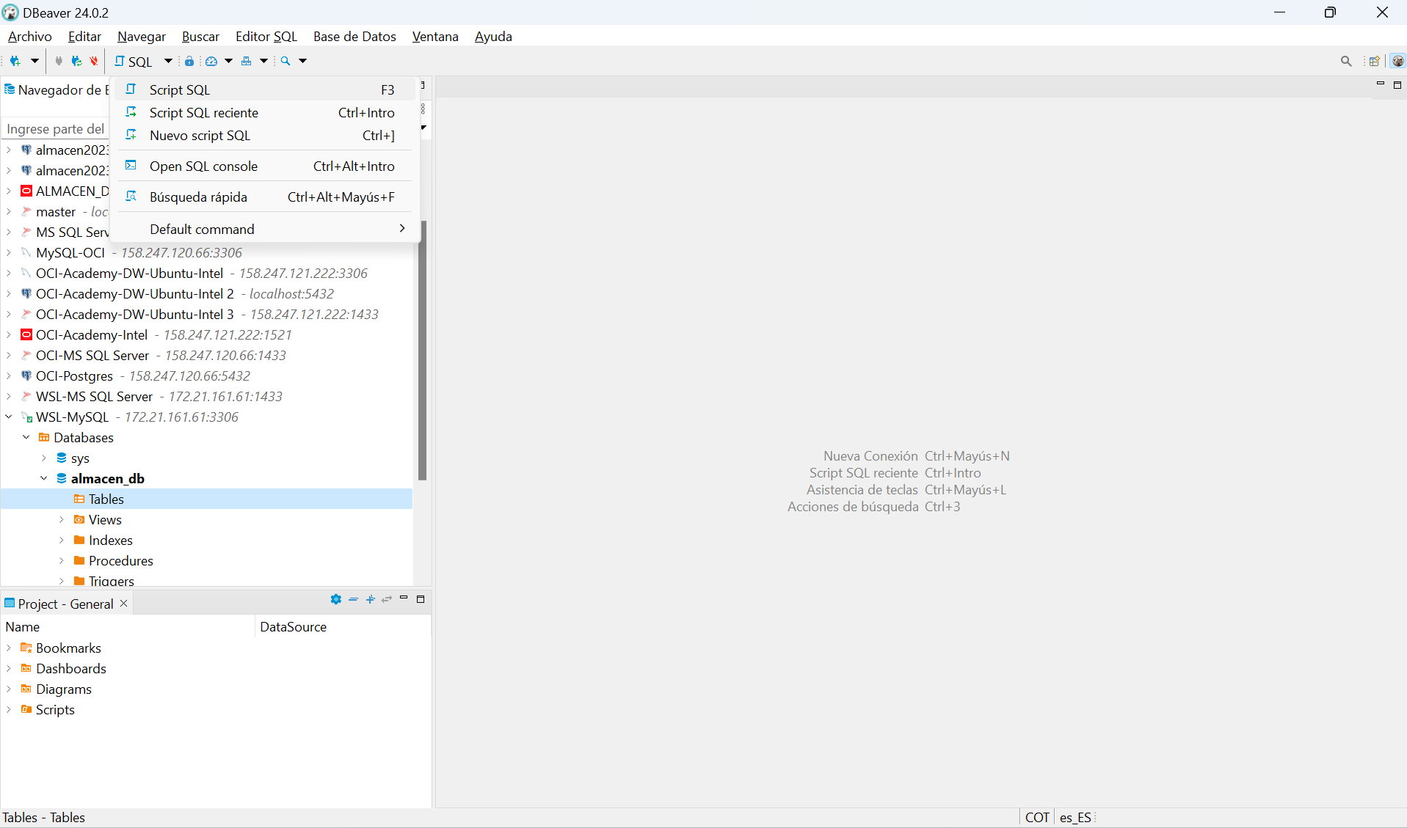The image size is (1407, 828).
Task: Open the Ventana menu
Action: point(435,36)
